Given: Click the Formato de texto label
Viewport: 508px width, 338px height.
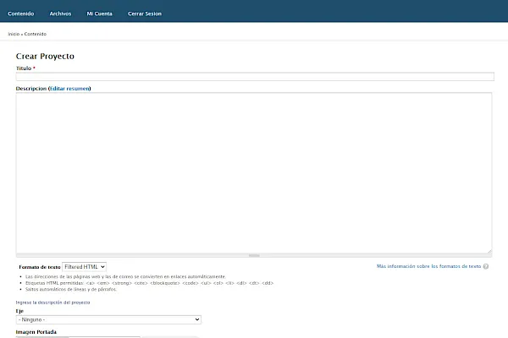Looking at the screenshot, I should (x=40, y=267).
